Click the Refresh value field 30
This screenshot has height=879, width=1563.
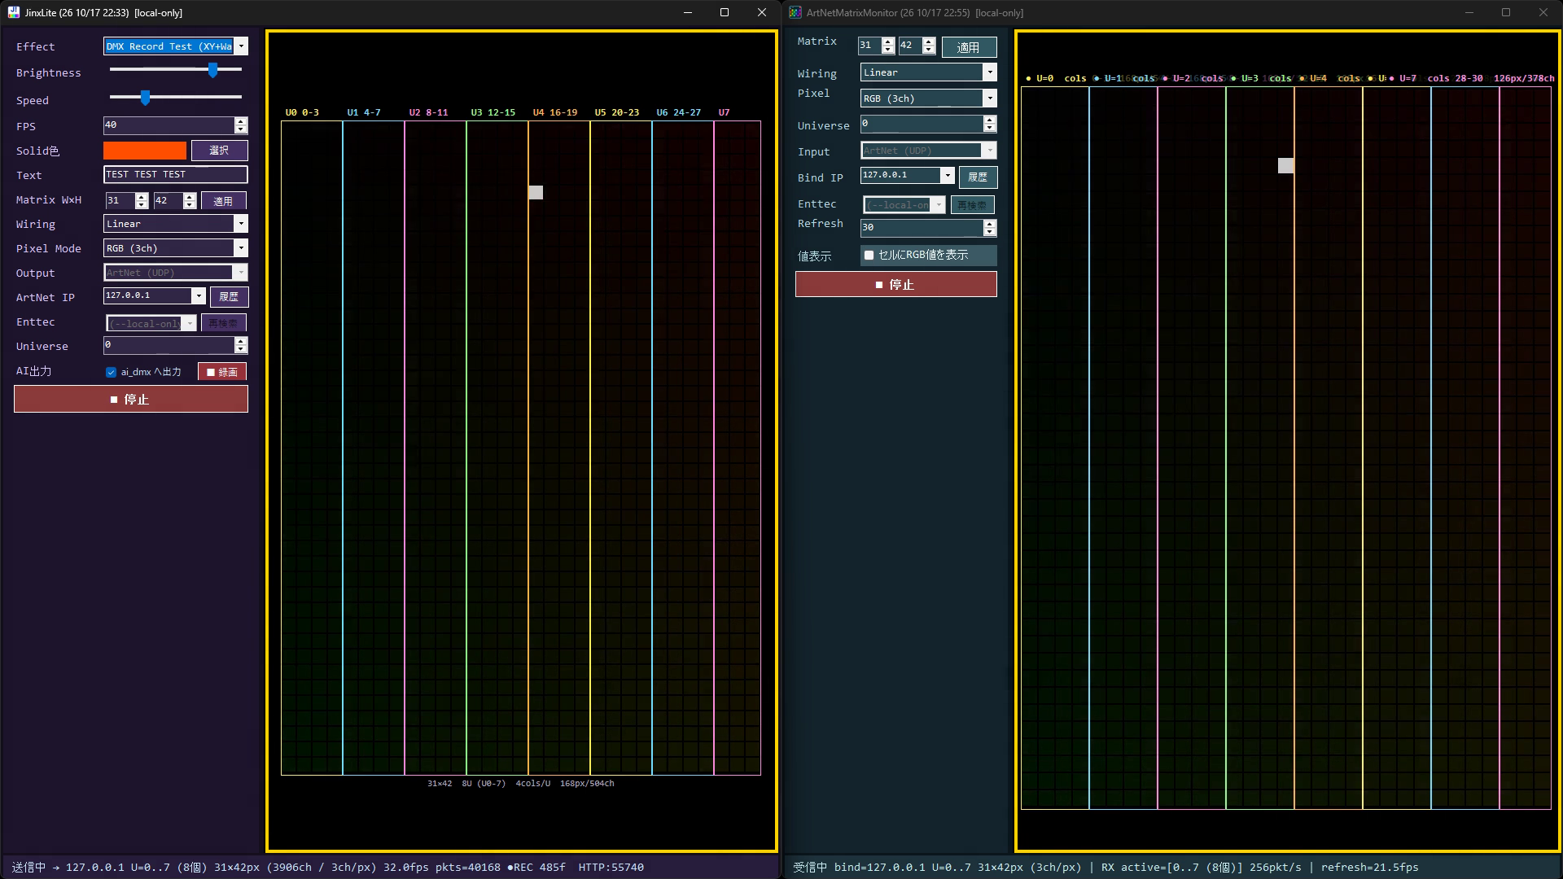click(x=922, y=228)
